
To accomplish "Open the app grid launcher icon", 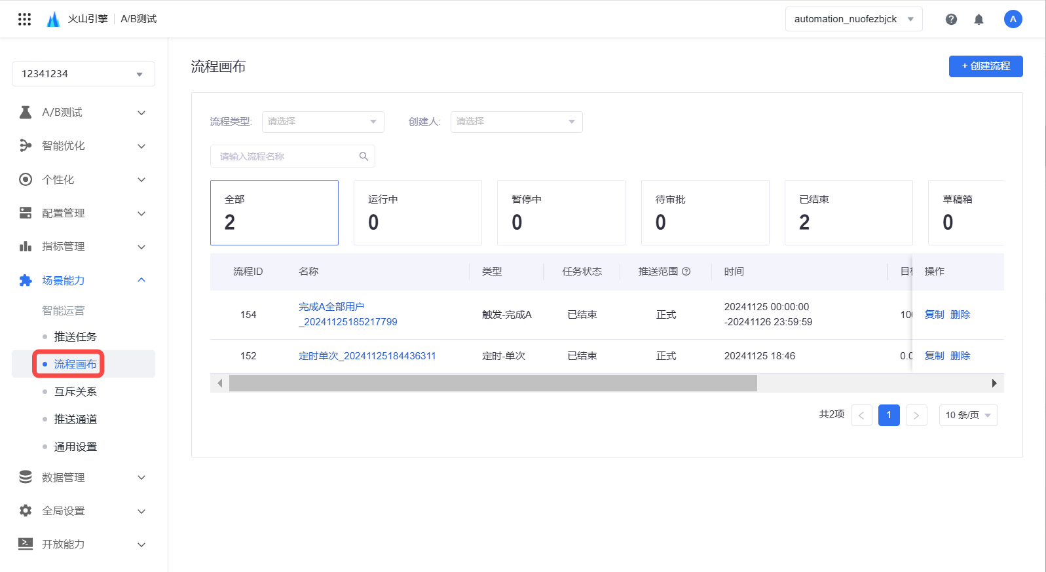I will tap(24, 19).
